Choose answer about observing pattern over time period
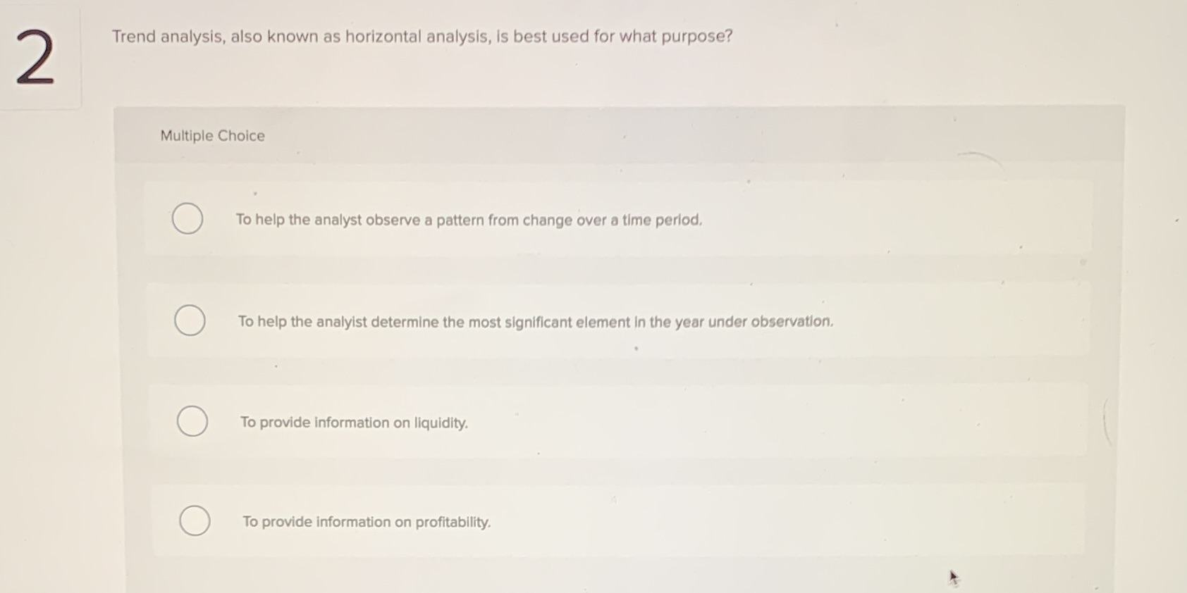1187x593 pixels. point(468,220)
